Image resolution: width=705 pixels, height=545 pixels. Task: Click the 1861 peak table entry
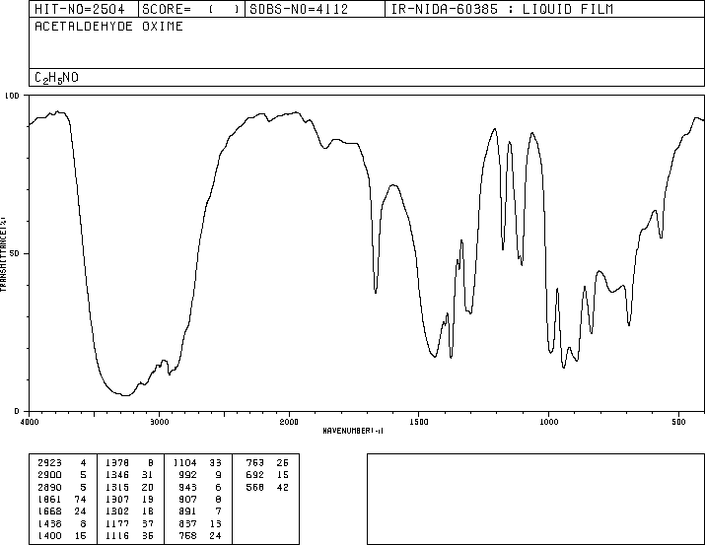49,499
